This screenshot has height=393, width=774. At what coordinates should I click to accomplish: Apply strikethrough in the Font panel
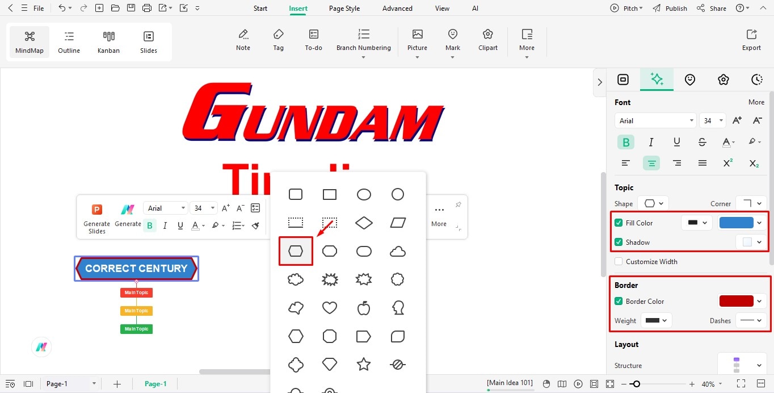tap(703, 142)
